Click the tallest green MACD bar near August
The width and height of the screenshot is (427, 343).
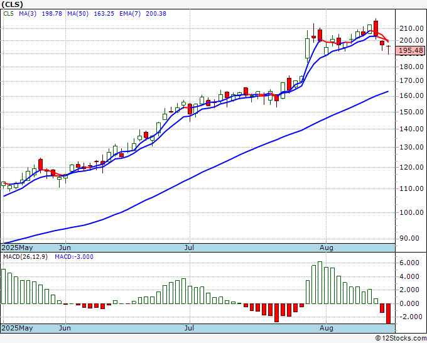pos(320,283)
